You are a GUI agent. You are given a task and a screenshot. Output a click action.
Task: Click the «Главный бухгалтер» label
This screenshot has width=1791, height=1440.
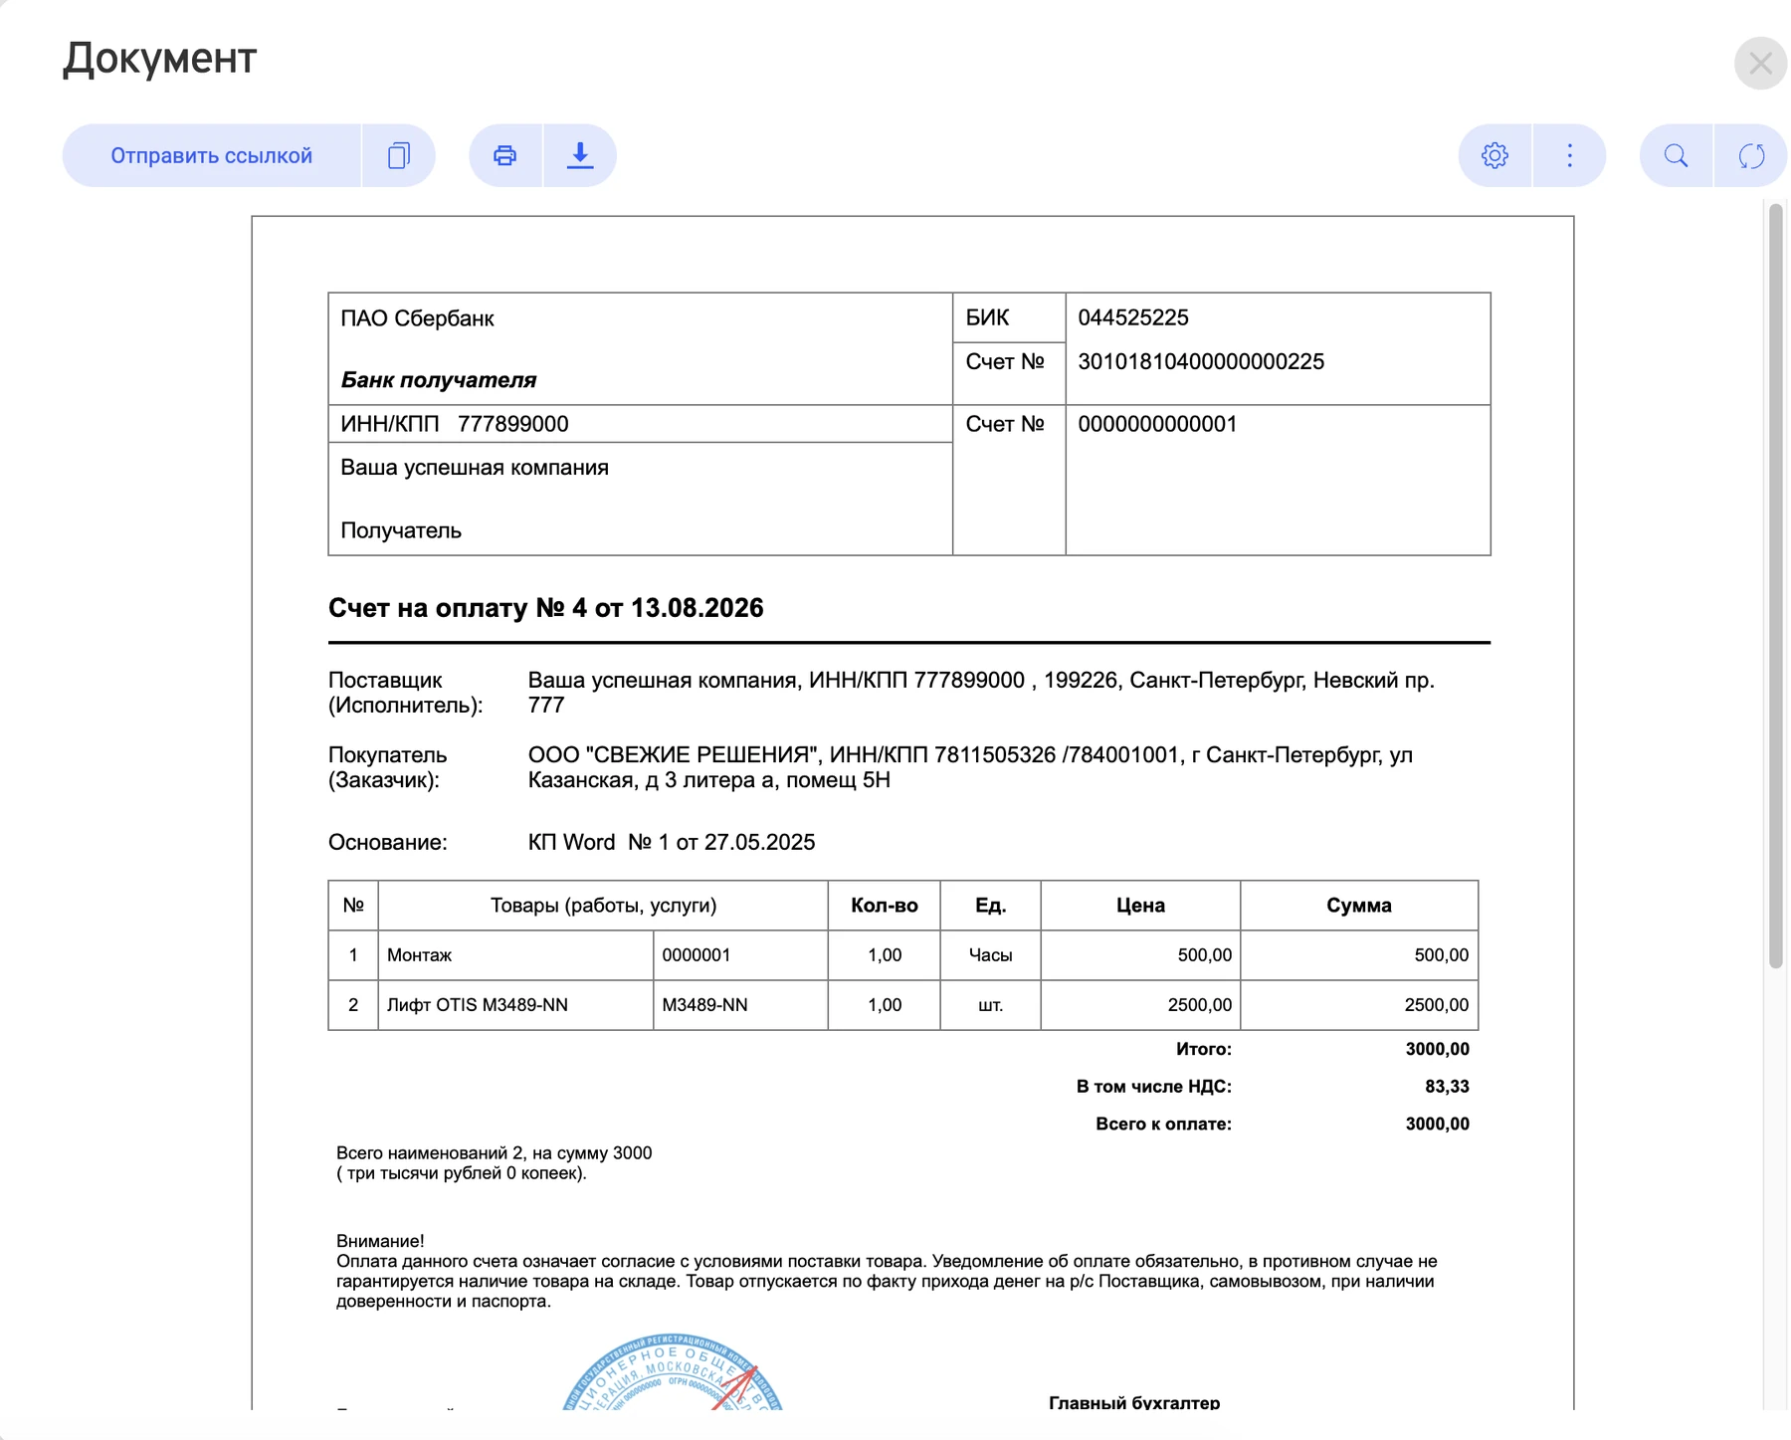pos(1134,1401)
